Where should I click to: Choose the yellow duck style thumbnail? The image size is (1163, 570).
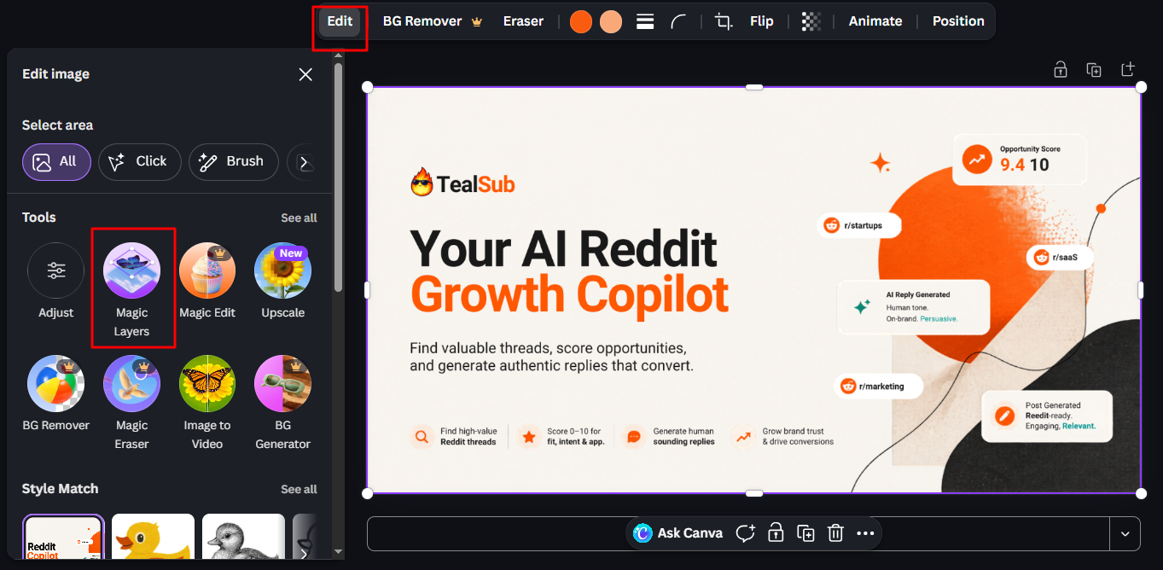[154, 536]
